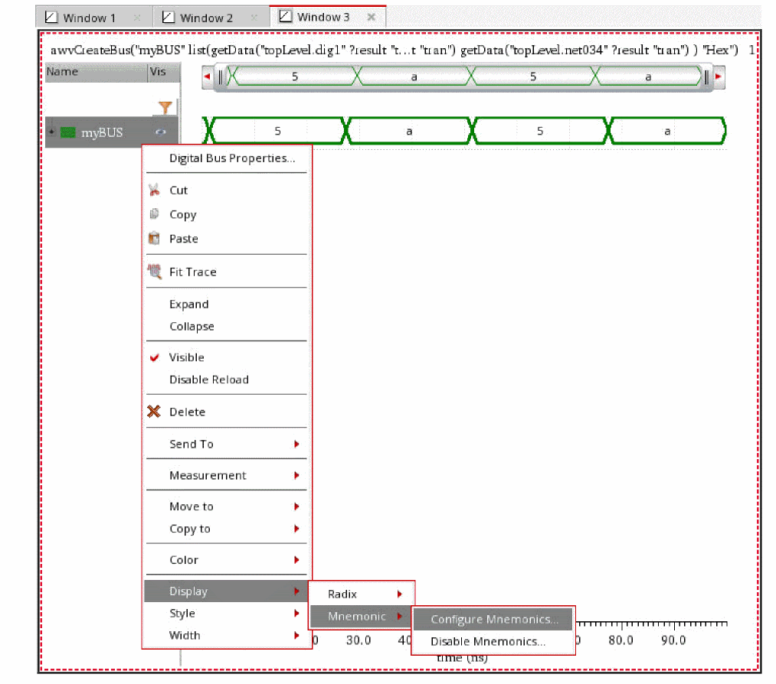Click the Window 3 tab graph icon
Image resolution: width=776 pixels, height=684 pixels.
point(285,16)
